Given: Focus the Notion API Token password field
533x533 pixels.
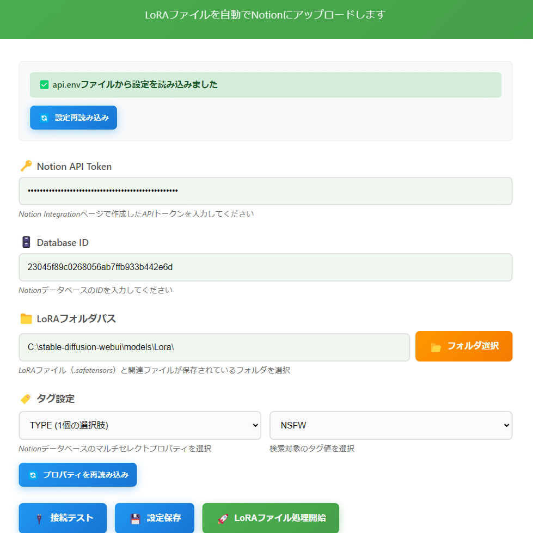Looking at the screenshot, I should 266,191.
